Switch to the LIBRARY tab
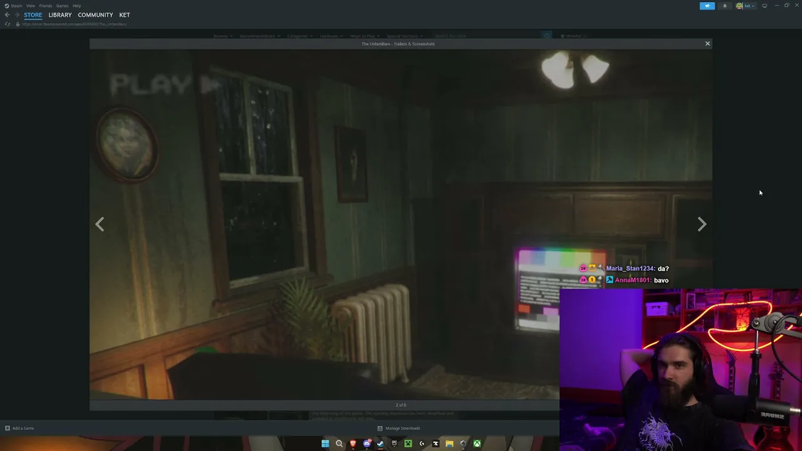The height and width of the screenshot is (451, 802). 60,15
